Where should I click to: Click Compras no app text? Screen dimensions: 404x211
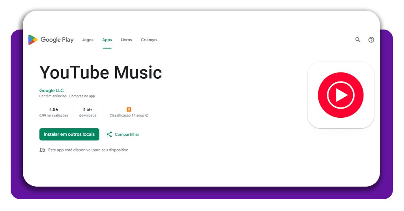tap(82, 96)
